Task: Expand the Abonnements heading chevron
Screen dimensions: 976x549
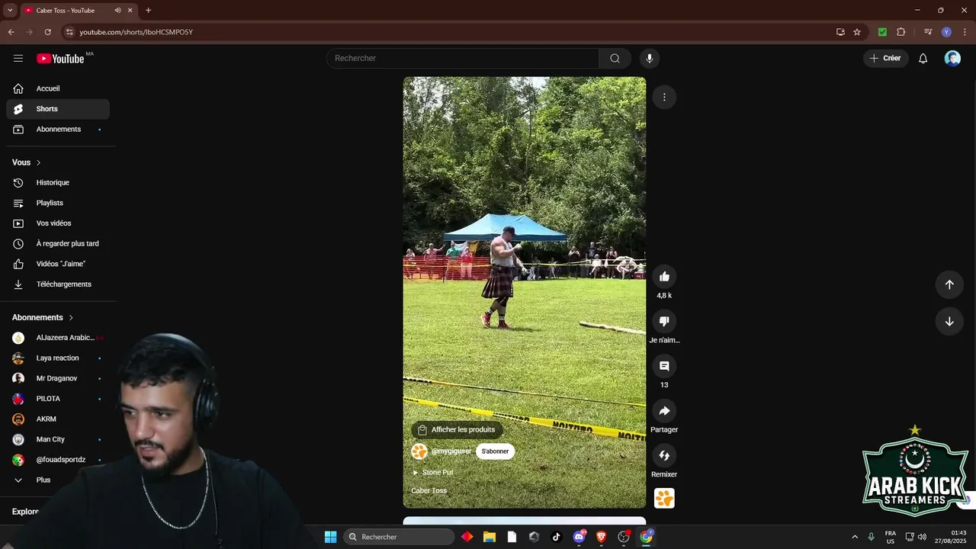Action: click(71, 317)
